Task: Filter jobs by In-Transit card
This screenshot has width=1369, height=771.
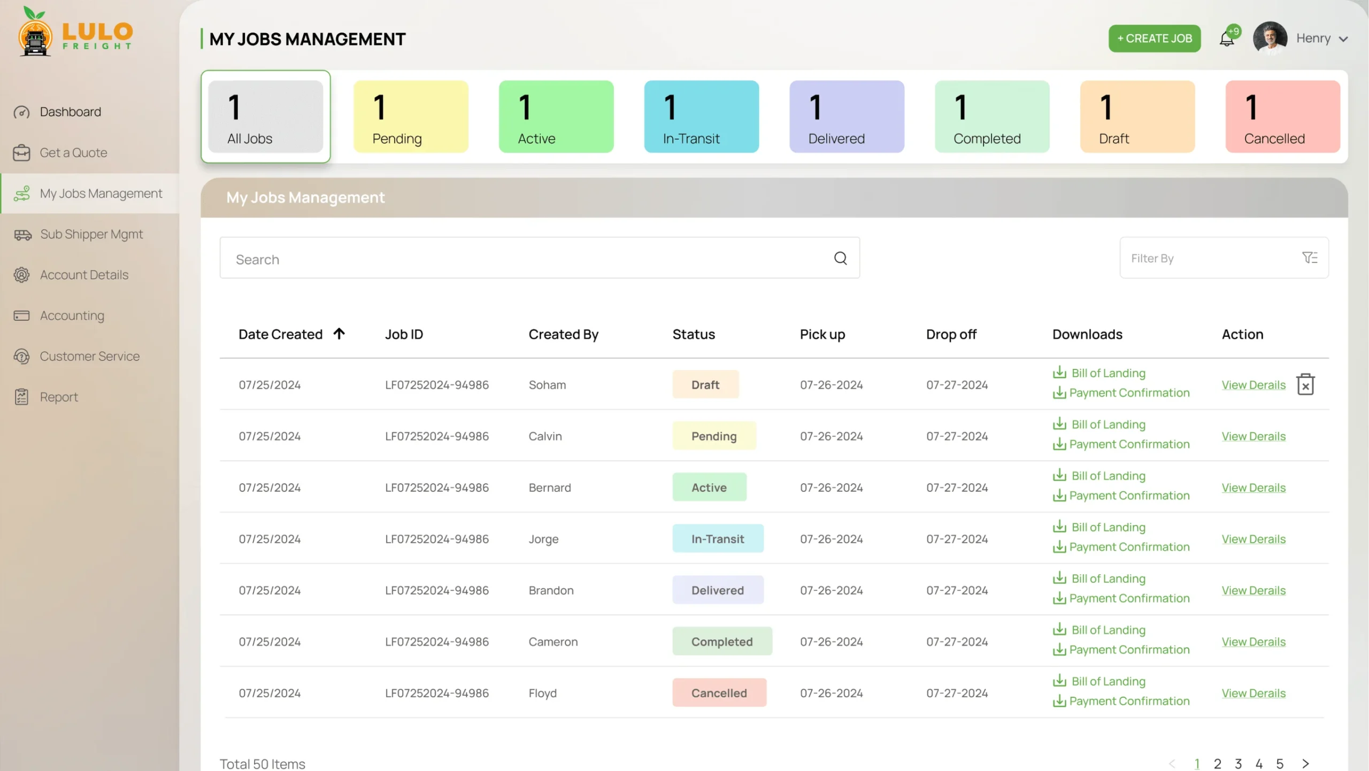Action: pyautogui.click(x=702, y=117)
